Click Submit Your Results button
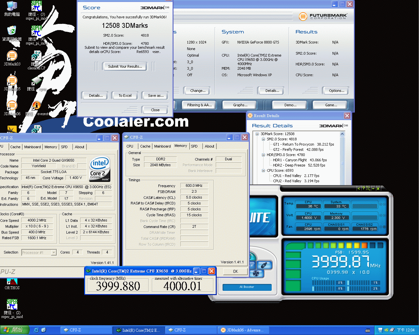419x335 pixels. [x=125, y=66]
